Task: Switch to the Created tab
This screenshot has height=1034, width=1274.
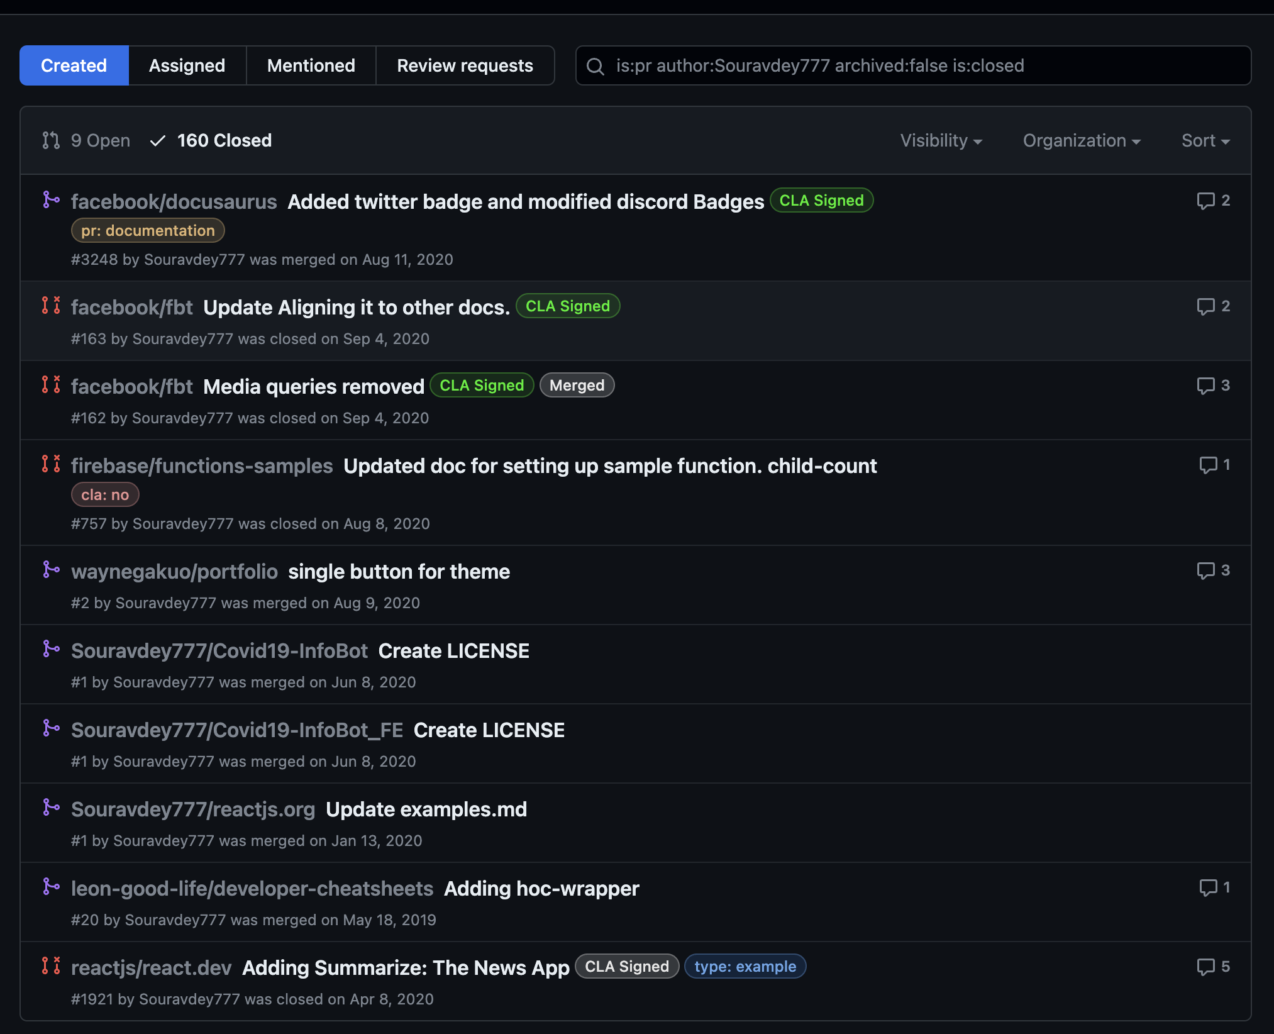Action: [74, 65]
